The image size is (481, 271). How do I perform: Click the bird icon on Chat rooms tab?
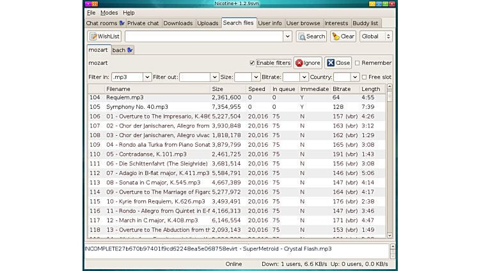coord(122,23)
